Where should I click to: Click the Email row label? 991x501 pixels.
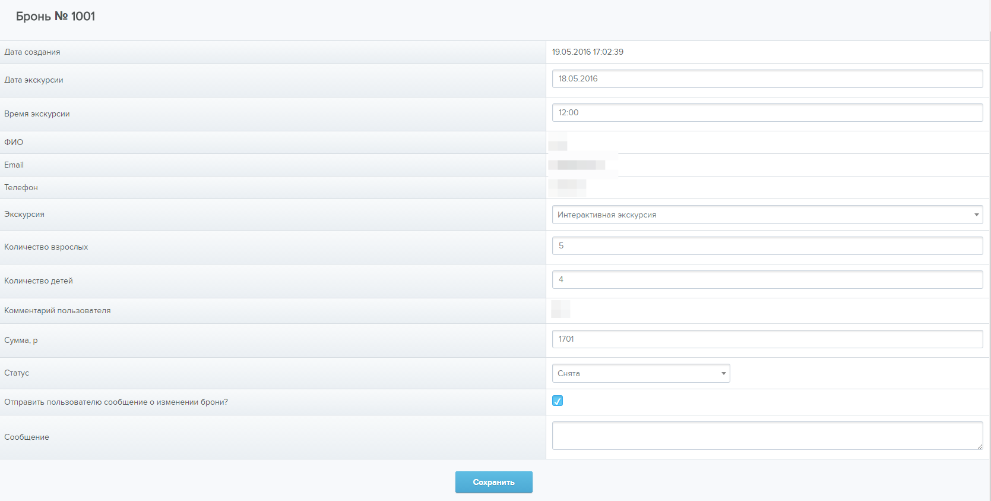point(14,165)
